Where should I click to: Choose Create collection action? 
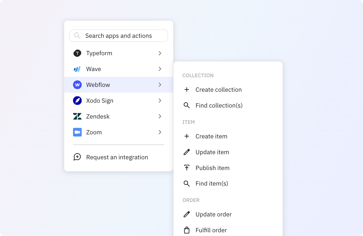pos(219,90)
